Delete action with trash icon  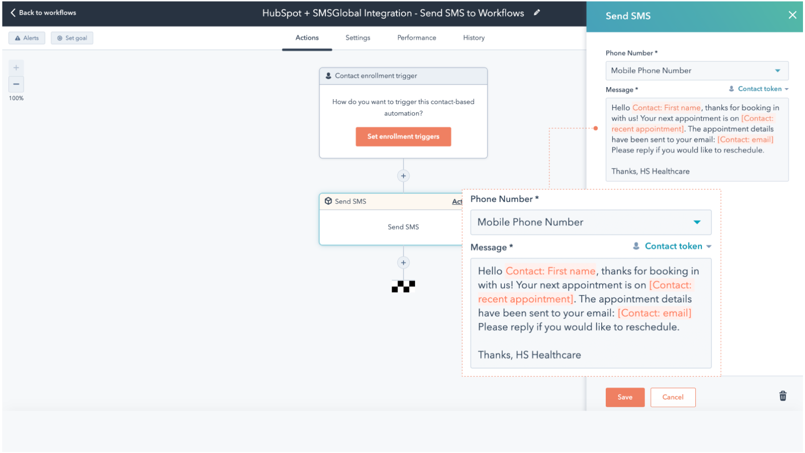click(783, 396)
